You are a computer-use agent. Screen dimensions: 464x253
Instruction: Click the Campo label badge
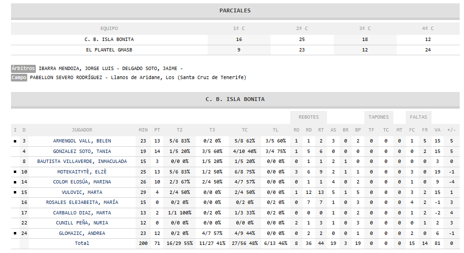point(19,77)
